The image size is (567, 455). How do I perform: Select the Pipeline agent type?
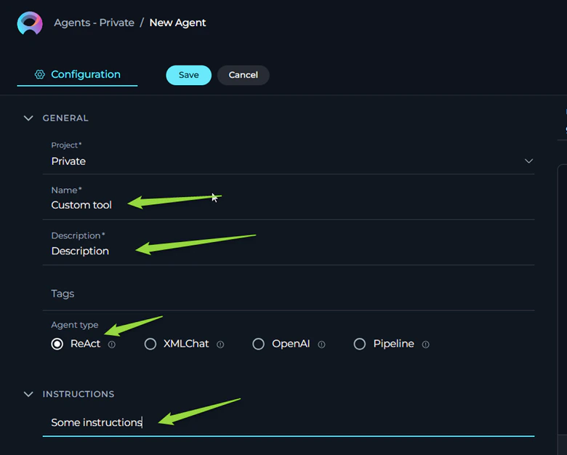pyautogui.click(x=359, y=344)
